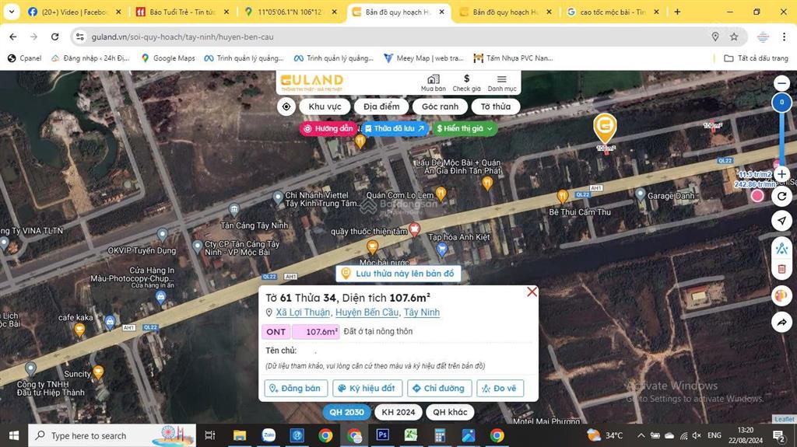Click the share arrow icon on right
The width and height of the screenshot is (797, 447).
781,322
